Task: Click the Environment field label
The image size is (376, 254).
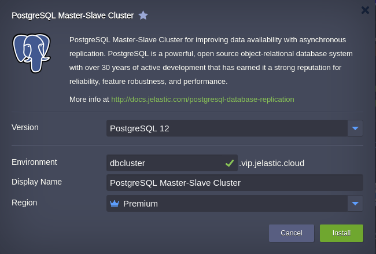Action: (34, 162)
